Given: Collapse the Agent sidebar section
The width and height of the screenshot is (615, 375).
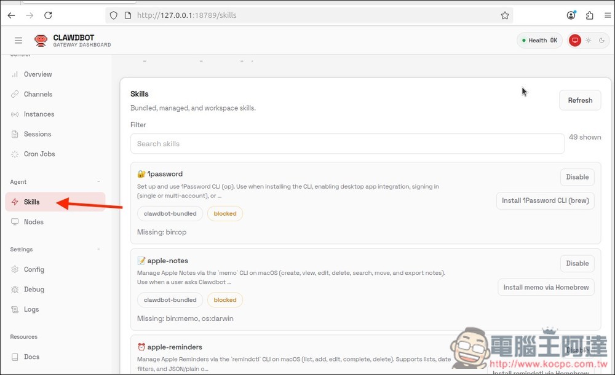Looking at the screenshot, I should pyautogui.click(x=99, y=182).
